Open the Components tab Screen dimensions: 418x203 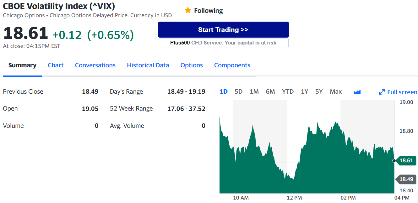(232, 65)
